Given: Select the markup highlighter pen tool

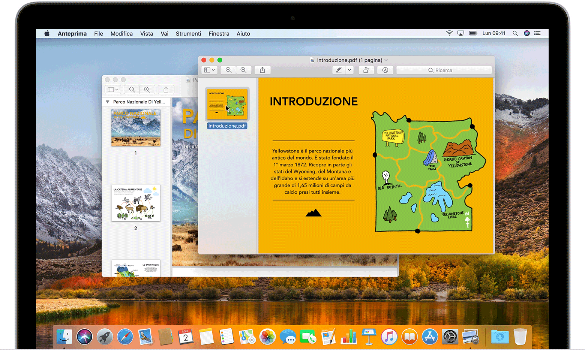Looking at the screenshot, I should (339, 70).
